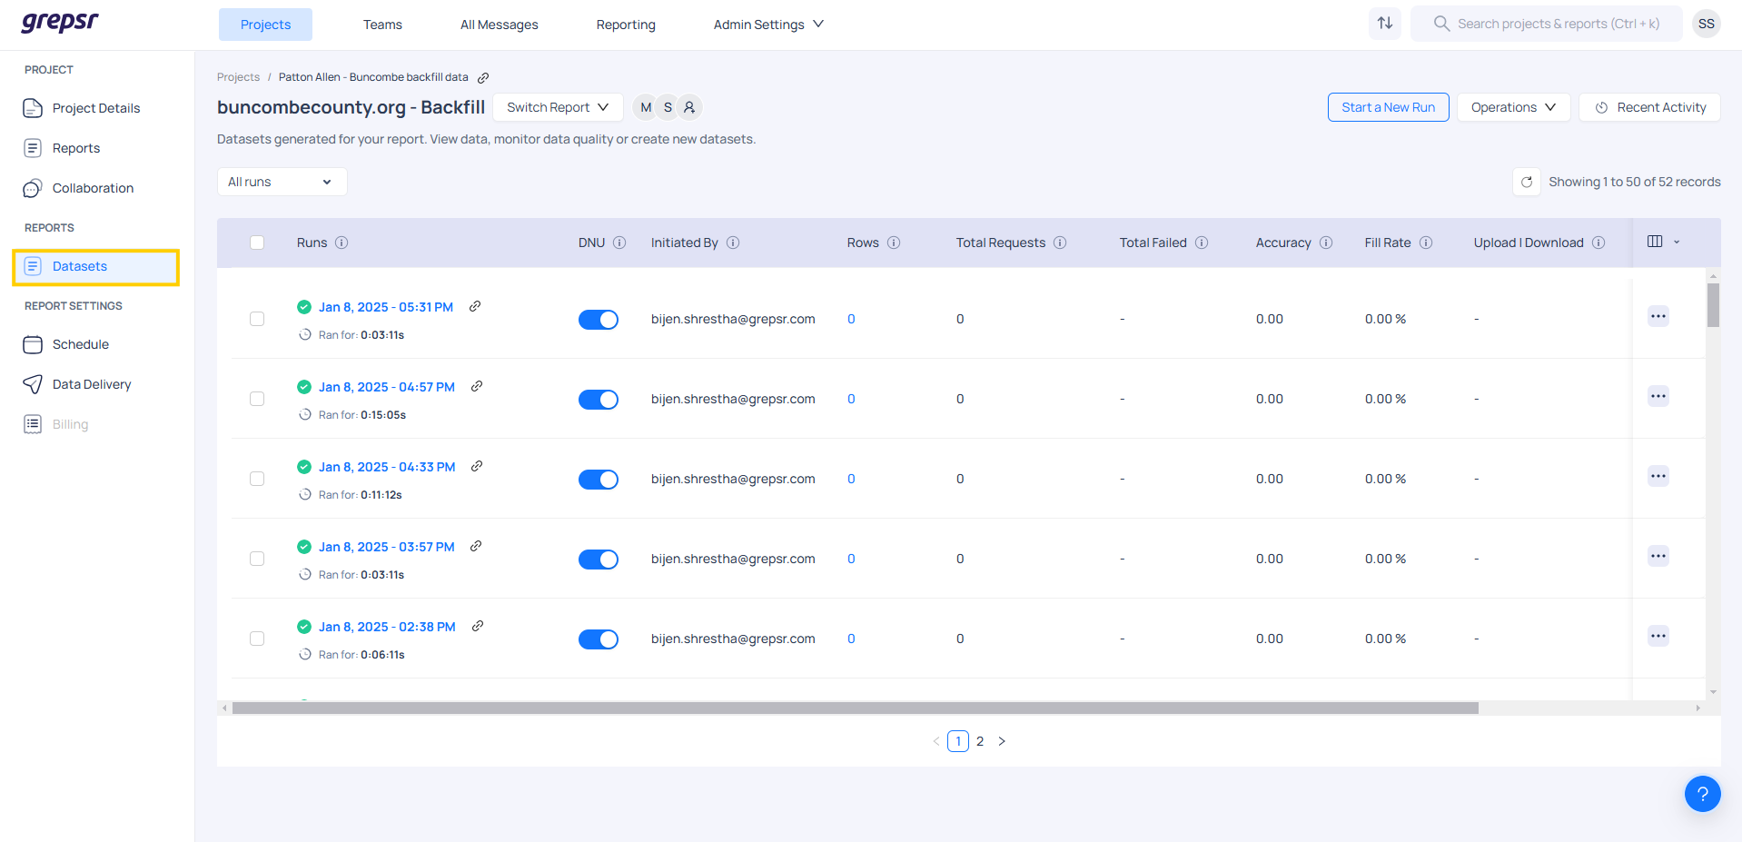
Task: Open Schedule in the sidebar
Action: pyautogui.click(x=80, y=344)
